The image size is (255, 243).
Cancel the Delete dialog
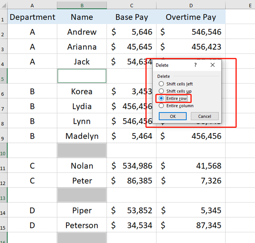coord(205,116)
